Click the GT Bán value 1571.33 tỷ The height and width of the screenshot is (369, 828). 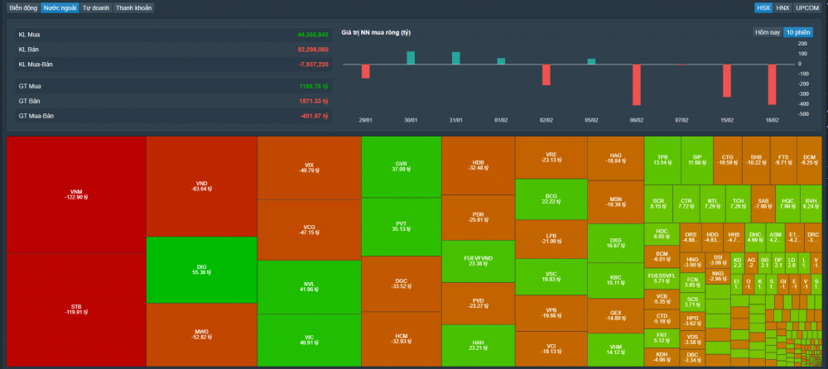click(x=314, y=101)
